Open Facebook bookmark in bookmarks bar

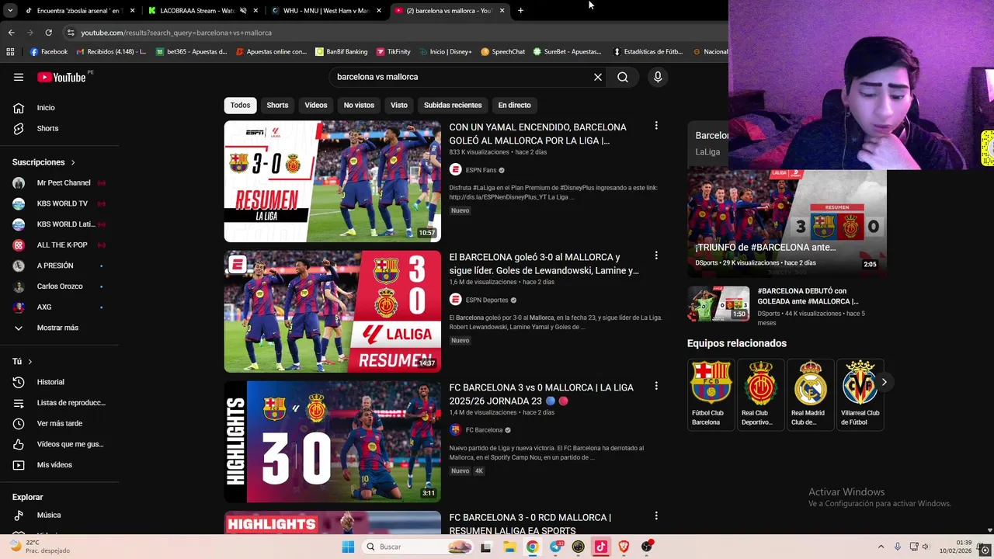click(x=49, y=52)
